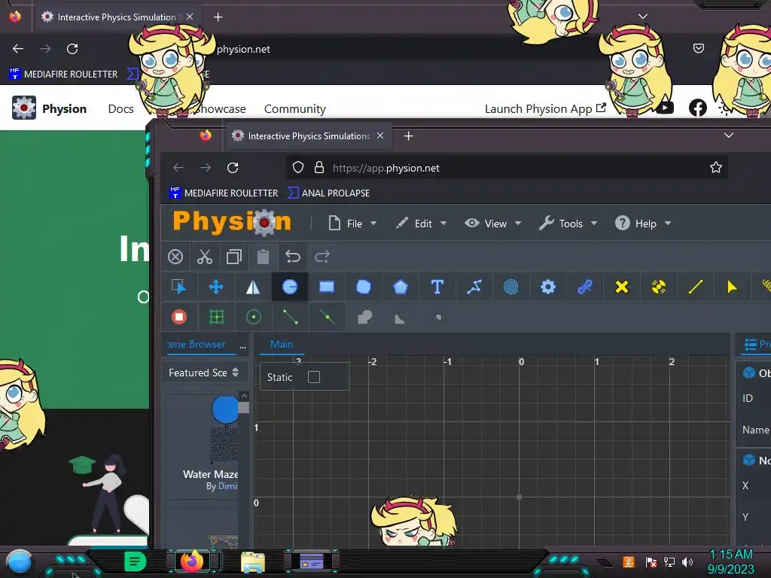Screen dimensions: 771x578
Task: Switch to the Scene Browser tab
Action: [x=197, y=344]
